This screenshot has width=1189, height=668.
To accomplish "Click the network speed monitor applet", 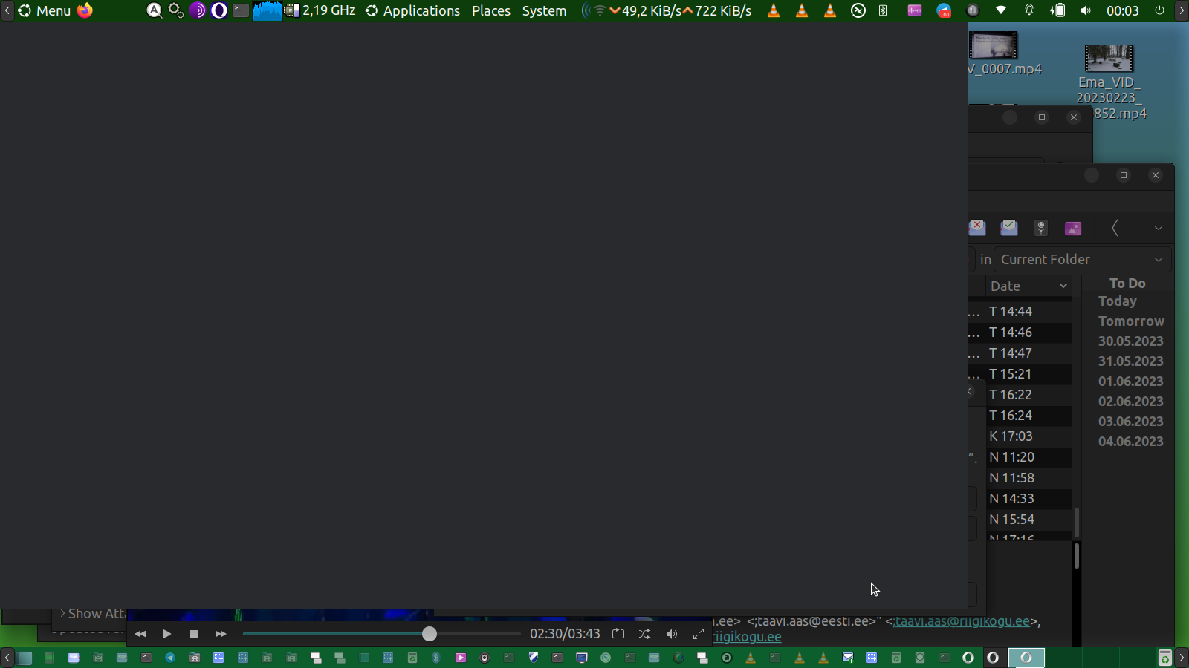I will tap(667, 10).
